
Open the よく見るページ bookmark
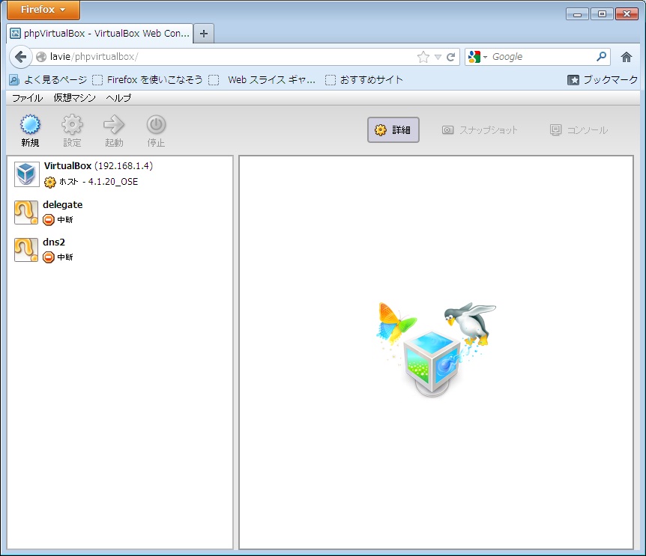tap(48, 80)
